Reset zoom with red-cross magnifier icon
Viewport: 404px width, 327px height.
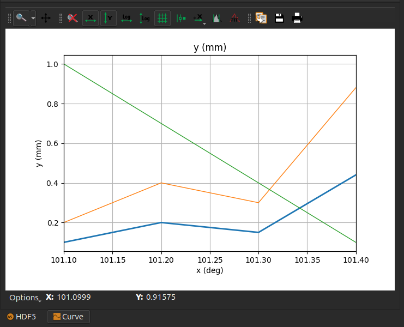[x=73, y=19]
